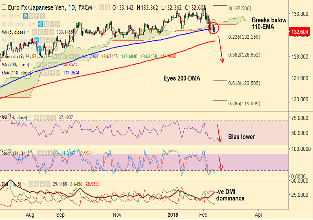Open MA (5, close) settings gear
This screenshot has height=220, width=313.
pos(40,32)
